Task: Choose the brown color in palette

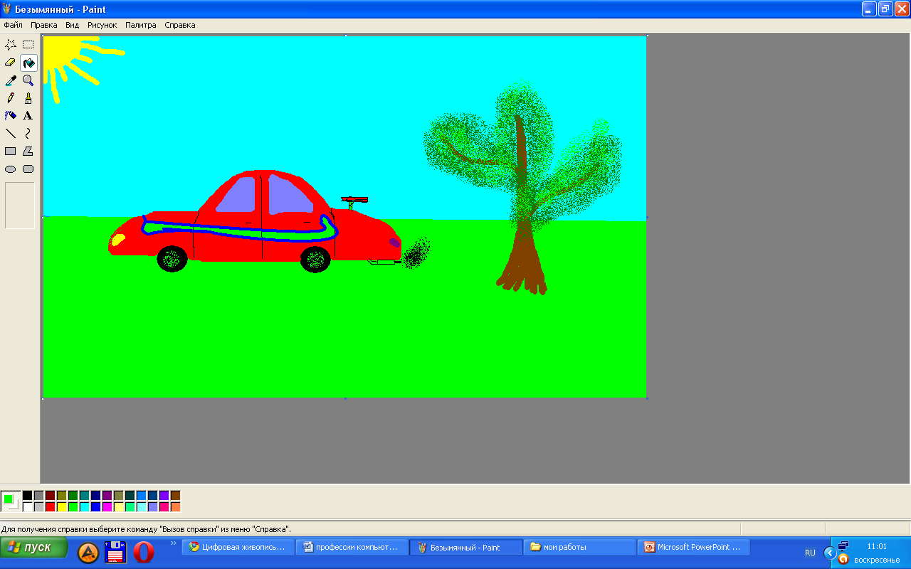Action: pos(175,496)
